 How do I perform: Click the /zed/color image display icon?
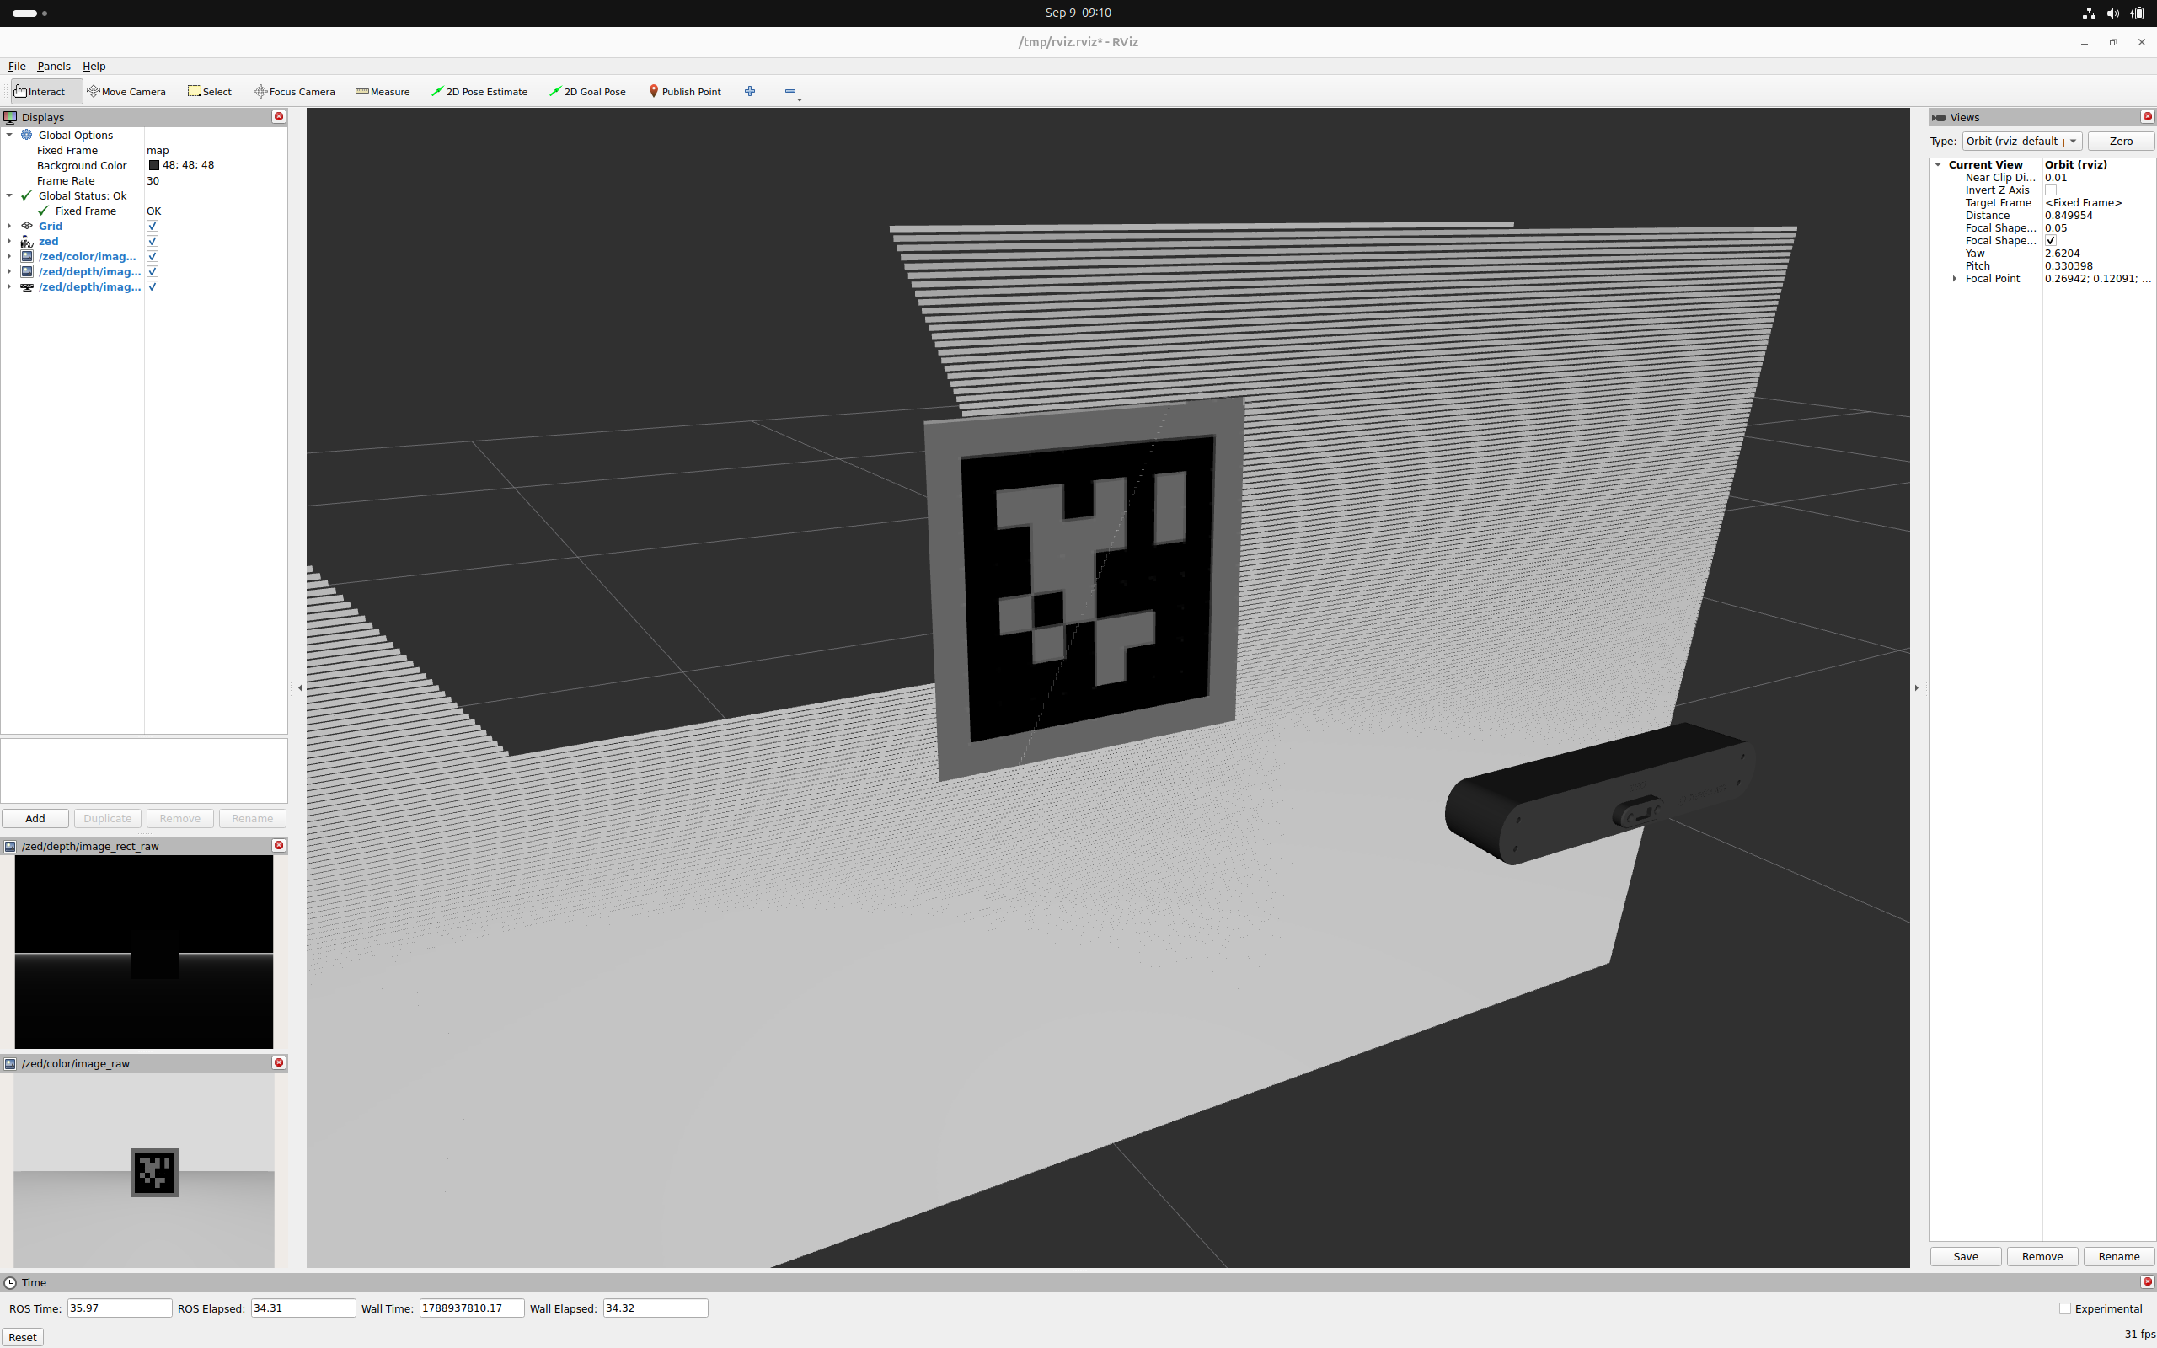(x=27, y=256)
